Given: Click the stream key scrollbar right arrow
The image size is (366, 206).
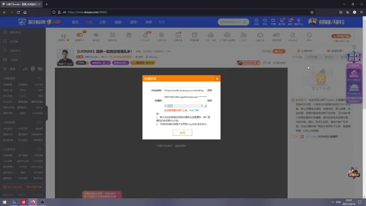Looking at the screenshot, I should coord(202,106).
